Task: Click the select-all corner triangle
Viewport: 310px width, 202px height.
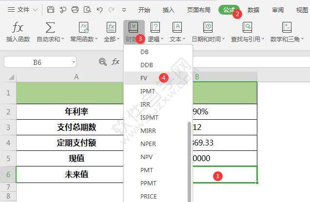Action: (x=12, y=77)
